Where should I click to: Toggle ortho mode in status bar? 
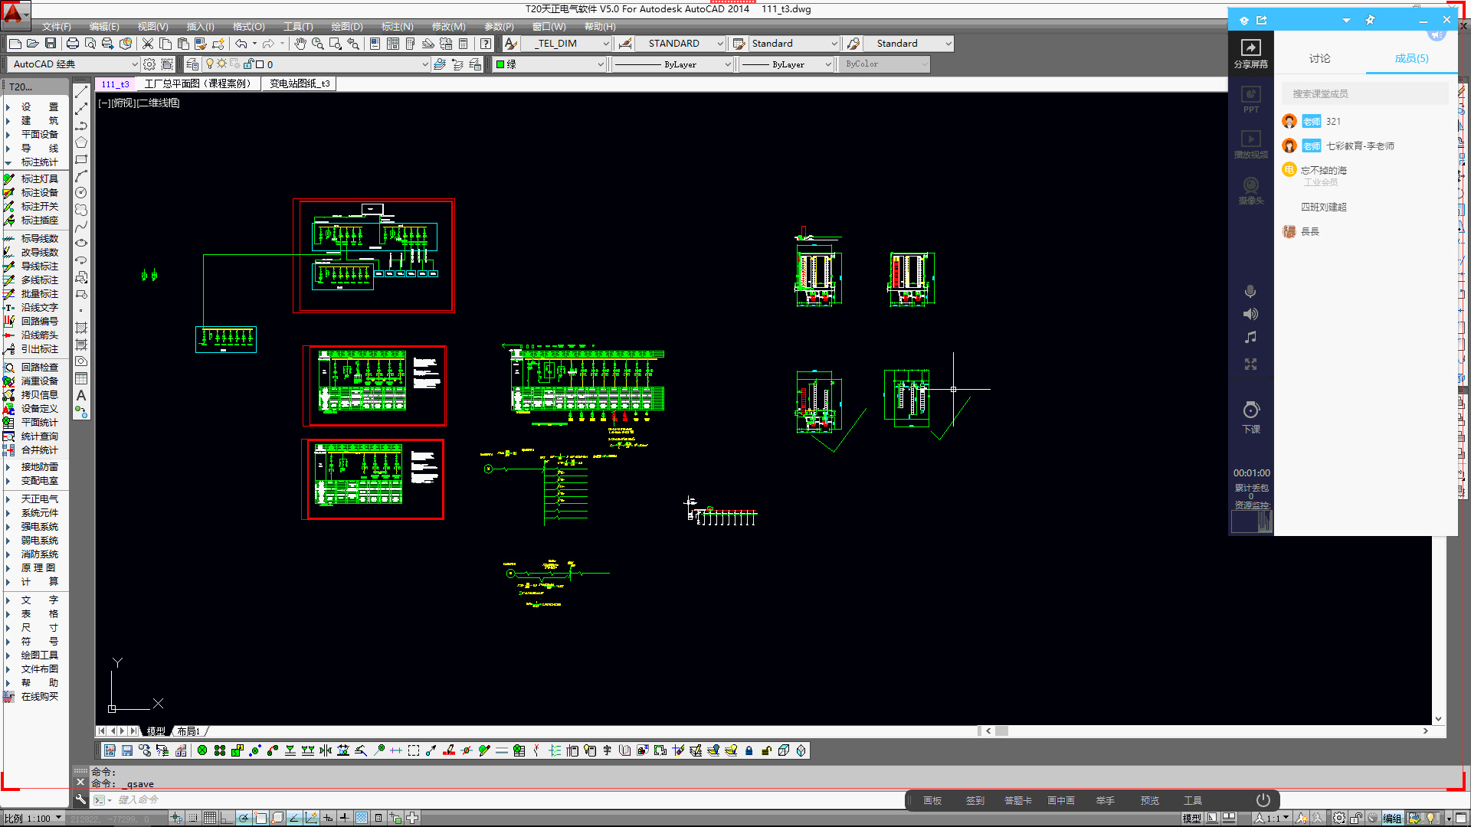click(x=227, y=818)
